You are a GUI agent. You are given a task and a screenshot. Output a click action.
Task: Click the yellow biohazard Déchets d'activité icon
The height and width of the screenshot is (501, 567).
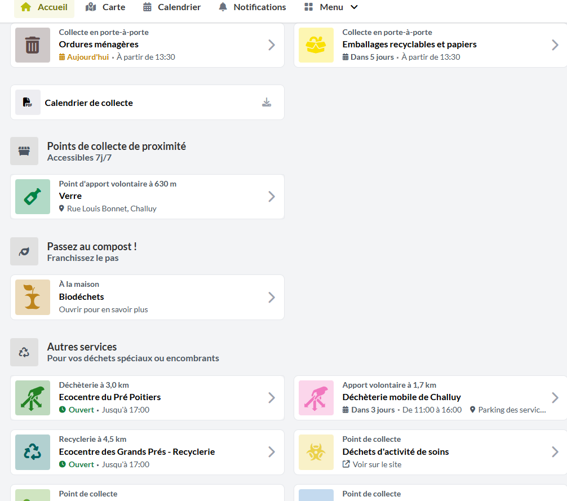[x=316, y=452]
